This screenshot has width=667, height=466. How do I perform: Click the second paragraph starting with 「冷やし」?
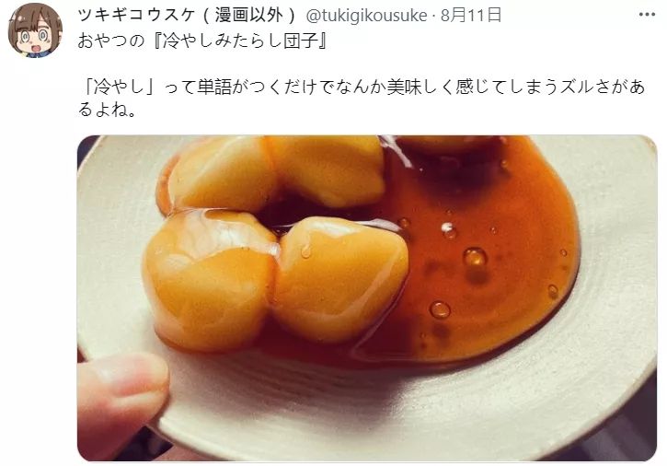pyautogui.click(x=362, y=98)
